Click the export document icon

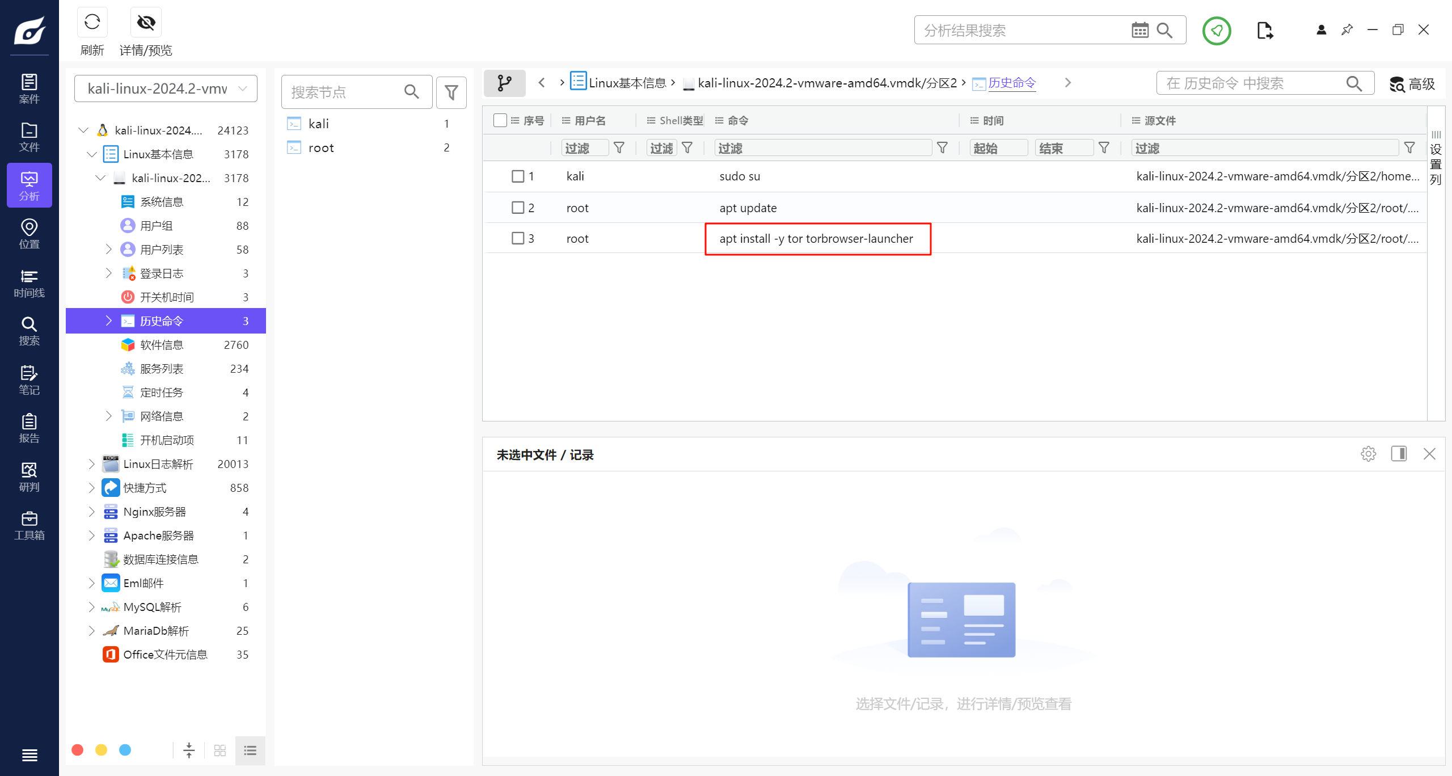[1264, 30]
